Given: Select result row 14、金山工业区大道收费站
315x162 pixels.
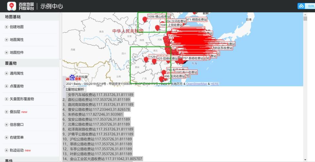Looking at the screenshot, I should pos(102,159).
